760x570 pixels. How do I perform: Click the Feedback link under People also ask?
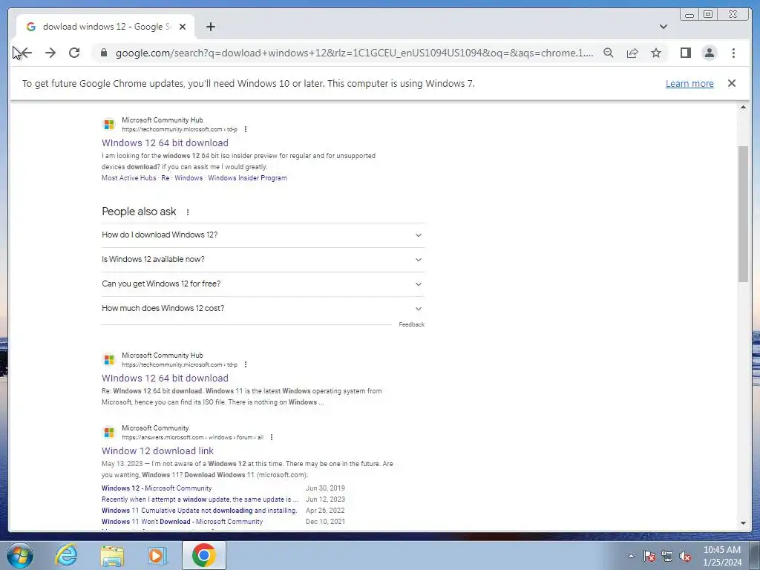click(x=411, y=324)
